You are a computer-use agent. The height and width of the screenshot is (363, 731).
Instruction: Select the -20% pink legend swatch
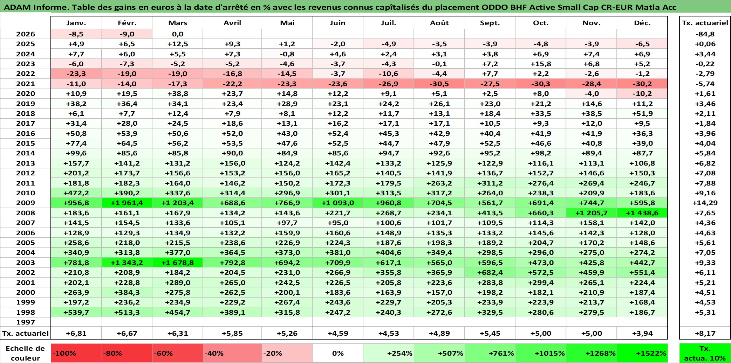[287, 353]
